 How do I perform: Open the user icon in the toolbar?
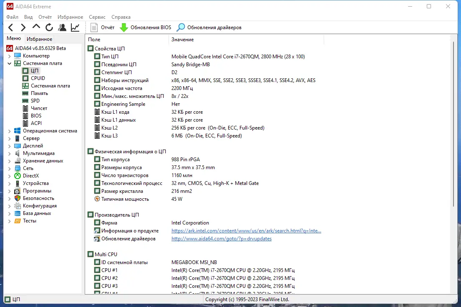point(62,27)
